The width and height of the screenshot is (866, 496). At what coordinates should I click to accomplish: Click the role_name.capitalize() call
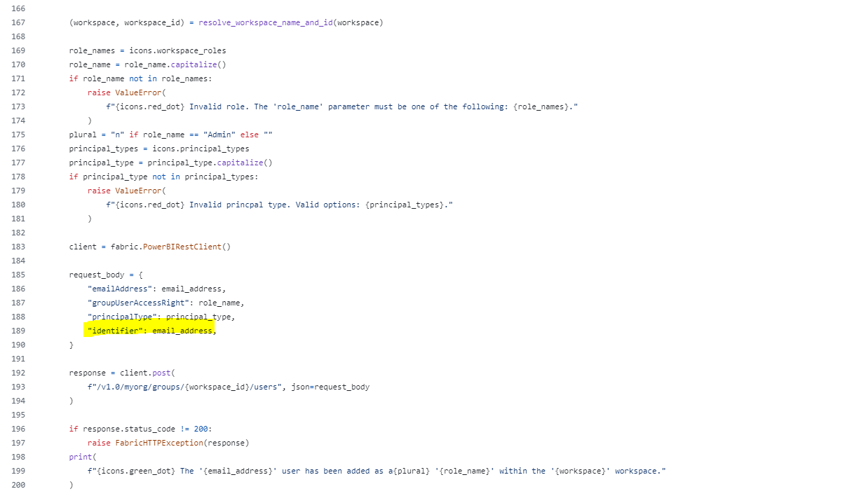(175, 64)
